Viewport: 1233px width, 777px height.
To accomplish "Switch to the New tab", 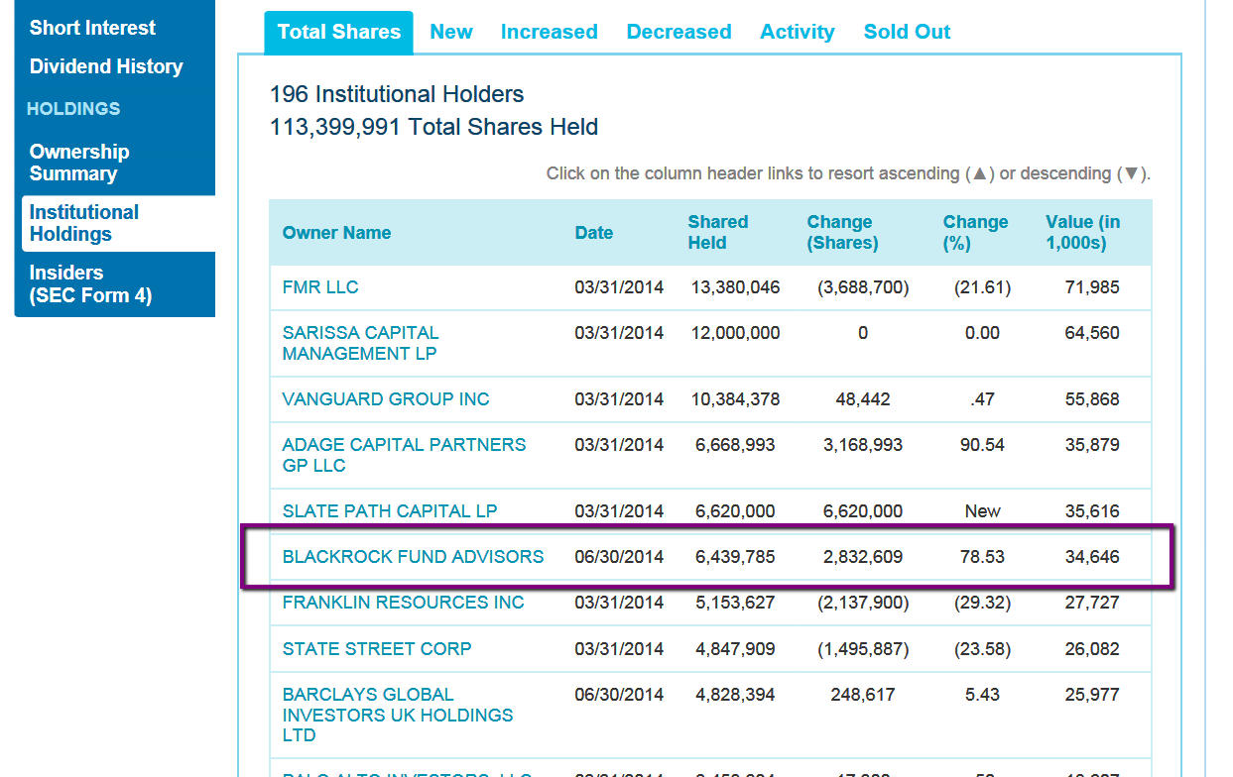I will coord(451,32).
